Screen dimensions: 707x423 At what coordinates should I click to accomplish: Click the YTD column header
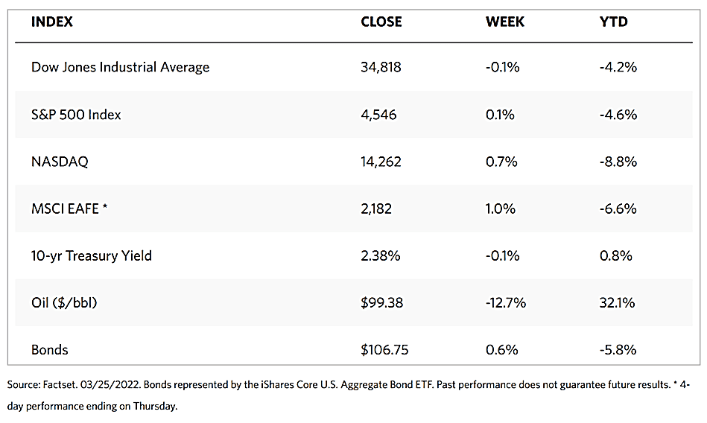pyautogui.click(x=613, y=22)
